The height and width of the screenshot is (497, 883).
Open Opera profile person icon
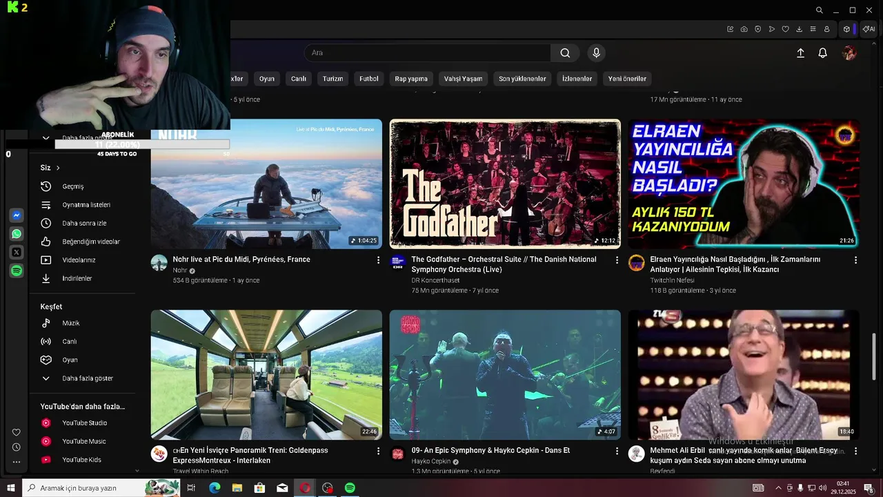826,29
